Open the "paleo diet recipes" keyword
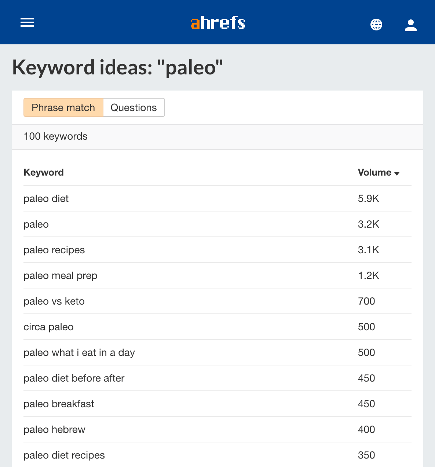The width and height of the screenshot is (435, 467). pyautogui.click(x=64, y=455)
